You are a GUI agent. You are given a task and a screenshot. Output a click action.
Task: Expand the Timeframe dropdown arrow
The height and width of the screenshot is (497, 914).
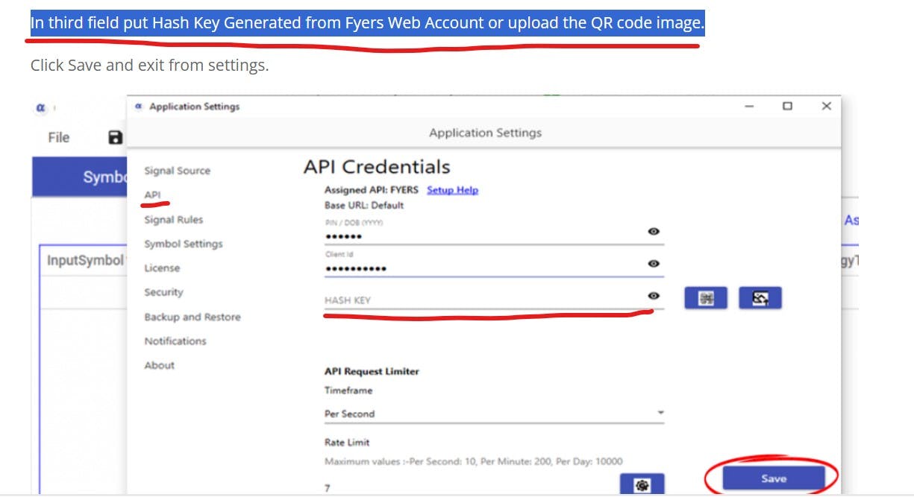pyautogui.click(x=660, y=413)
